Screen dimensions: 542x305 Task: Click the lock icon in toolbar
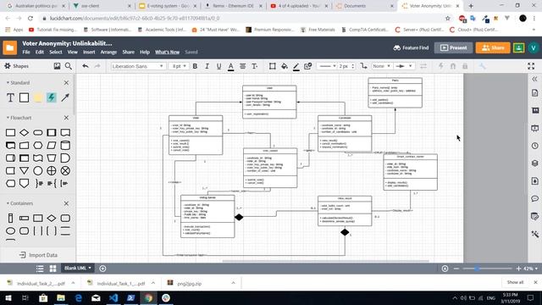465,66
